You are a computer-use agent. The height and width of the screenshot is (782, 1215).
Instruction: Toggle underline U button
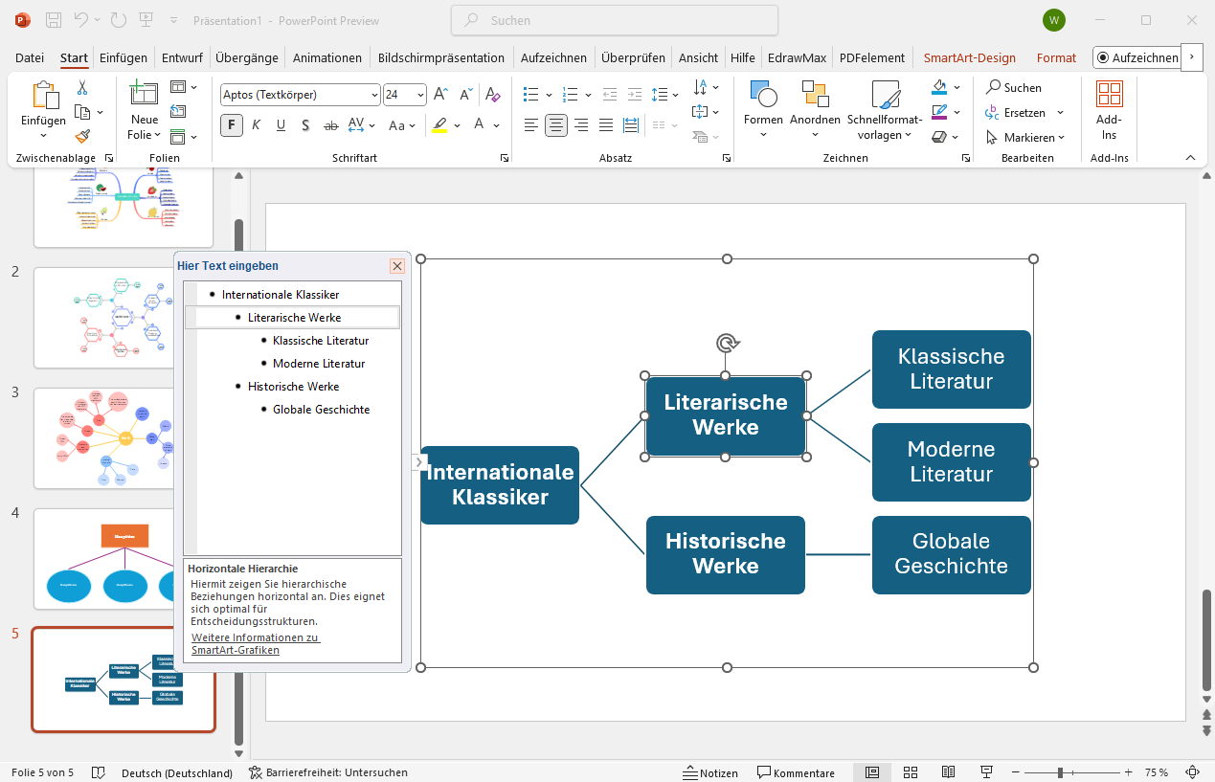pyautogui.click(x=281, y=125)
